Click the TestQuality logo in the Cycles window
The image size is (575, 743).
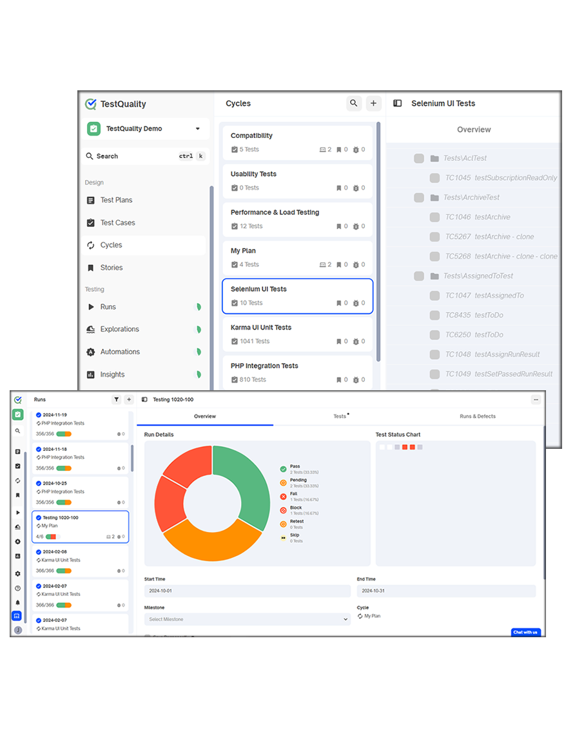point(90,104)
